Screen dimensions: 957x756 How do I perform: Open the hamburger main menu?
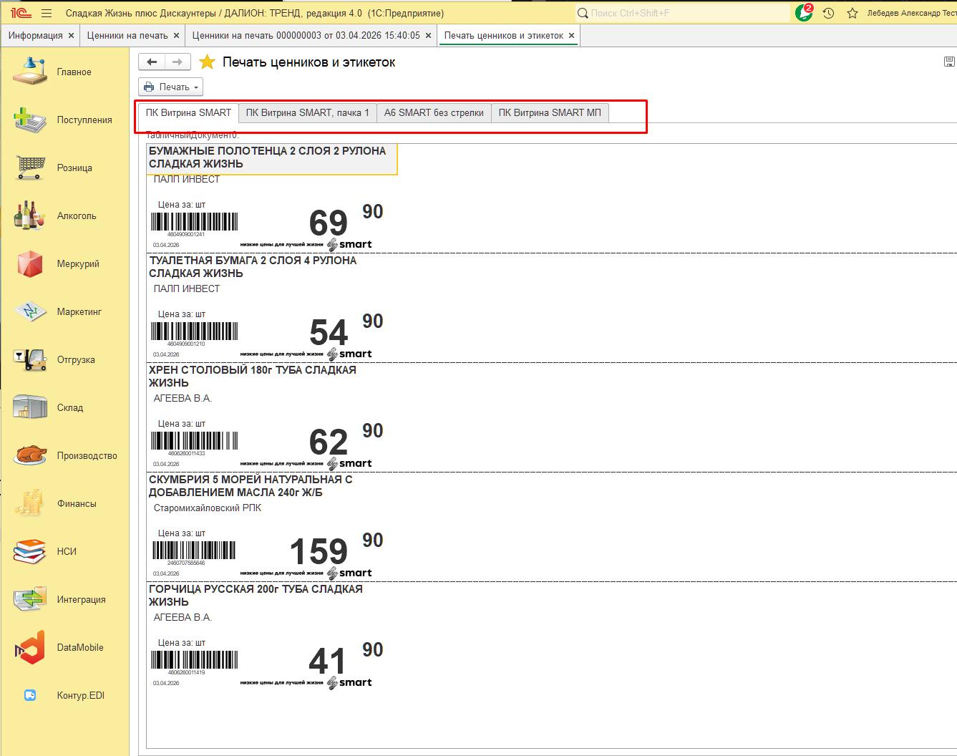(47, 13)
